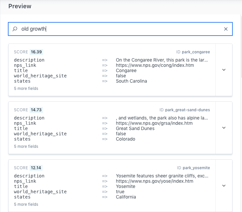
Task: Click the Preview panel heading
Action: pyautogui.click(x=20, y=6)
